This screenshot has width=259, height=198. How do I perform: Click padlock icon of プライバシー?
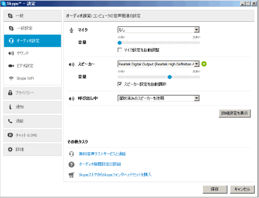10,93
